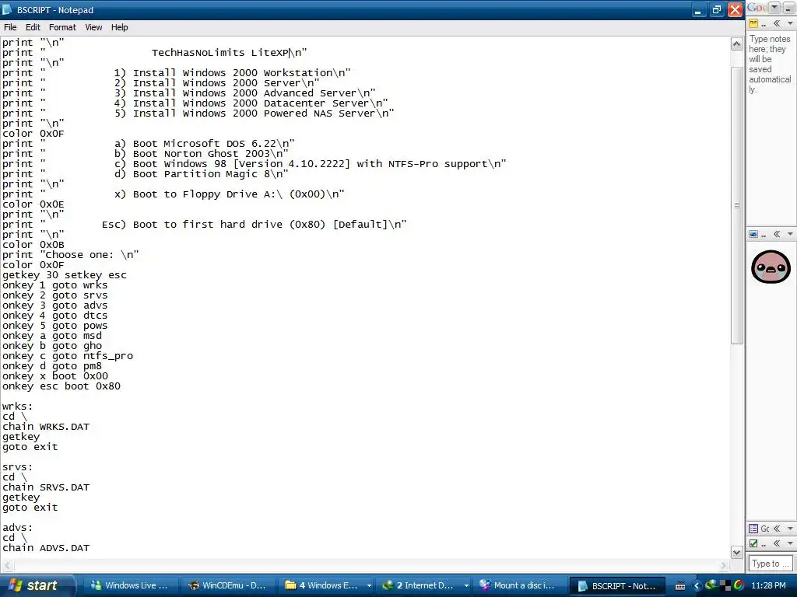The image size is (797, 597).
Task: Open the to-do gadget dropdown arrow
Action: click(790, 543)
